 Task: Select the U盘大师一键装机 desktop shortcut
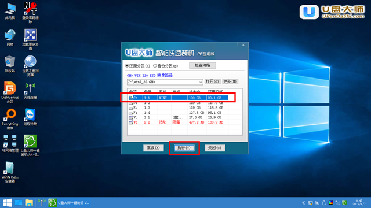point(30,146)
